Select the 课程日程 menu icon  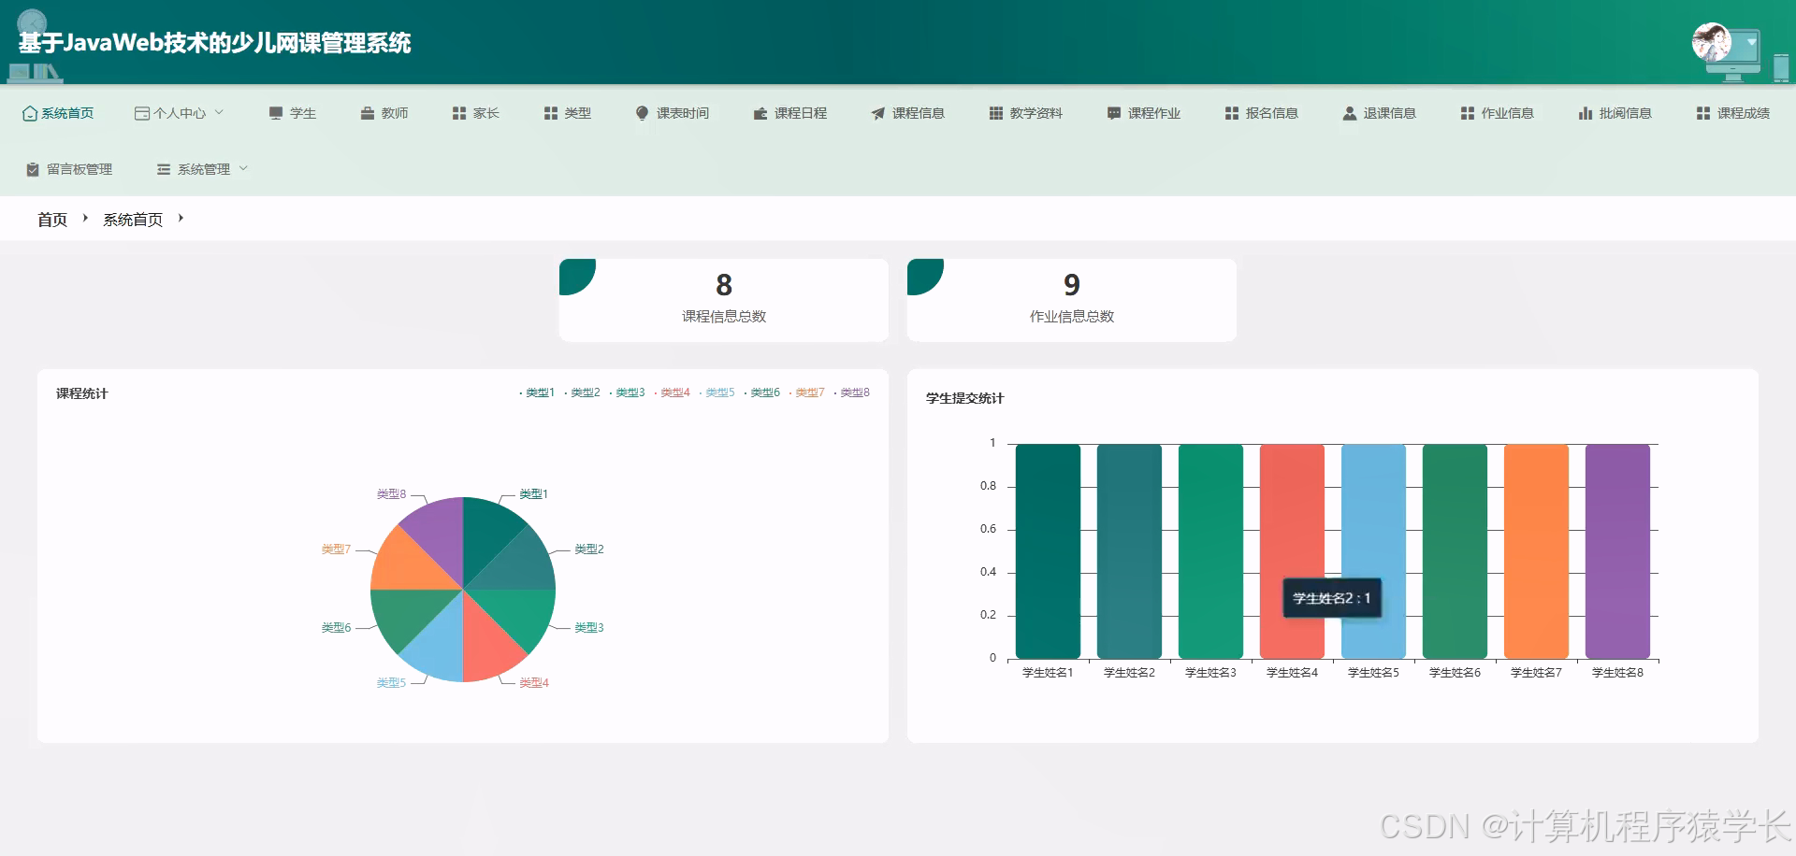760,113
